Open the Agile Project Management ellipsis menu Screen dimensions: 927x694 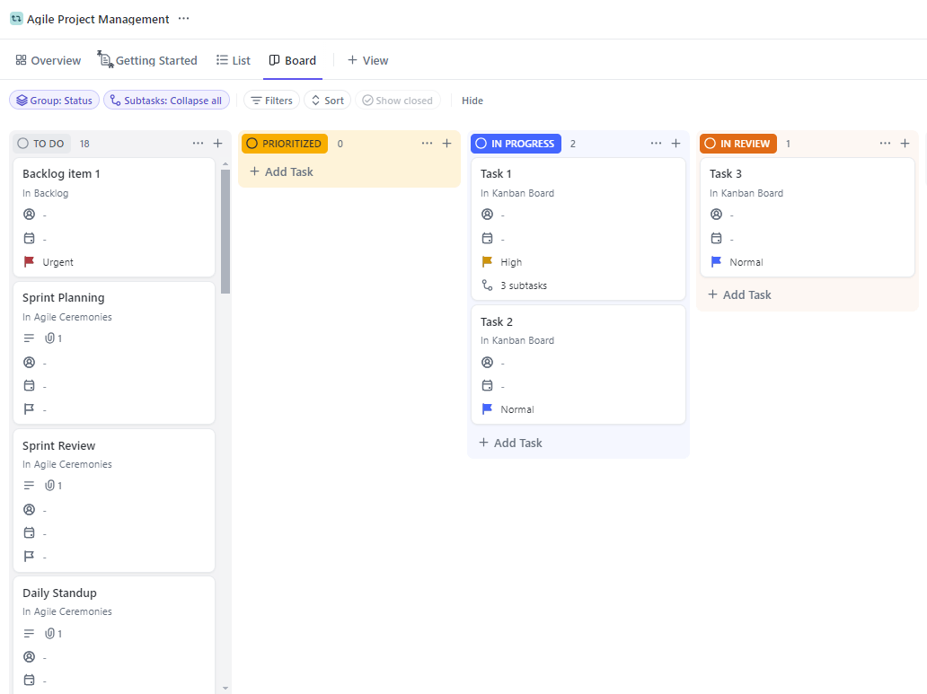tap(184, 19)
